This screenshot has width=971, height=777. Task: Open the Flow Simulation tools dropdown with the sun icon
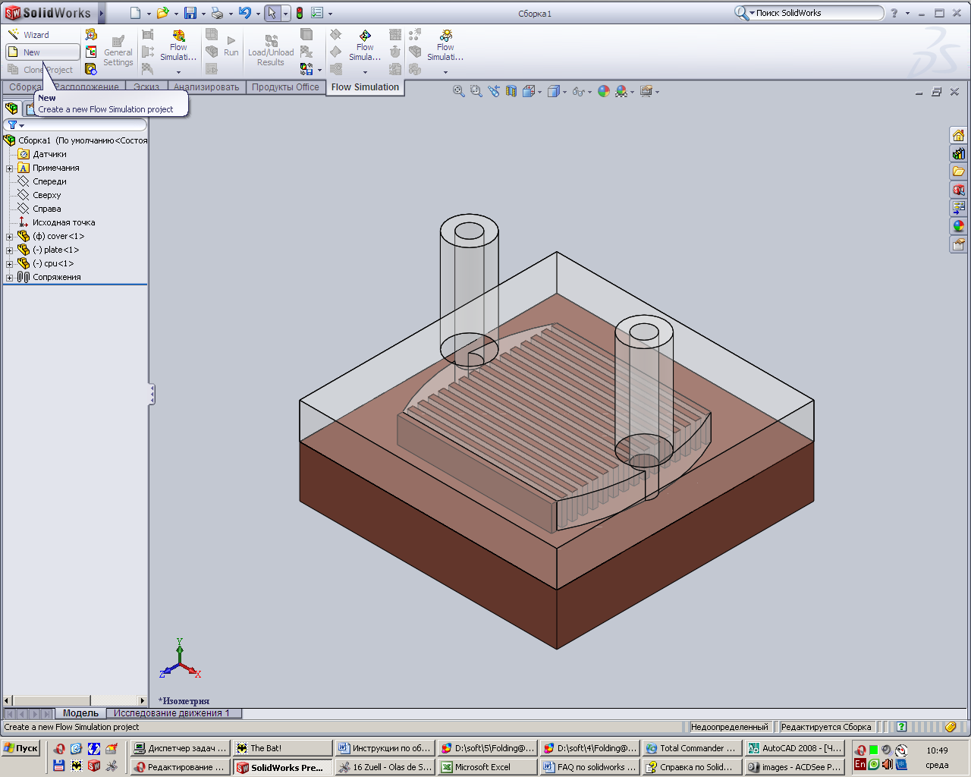pyautogui.click(x=445, y=52)
